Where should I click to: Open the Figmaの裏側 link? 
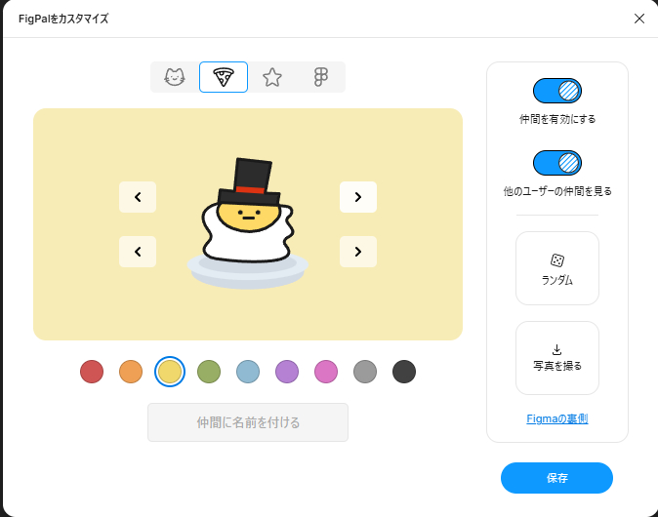pos(556,419)
